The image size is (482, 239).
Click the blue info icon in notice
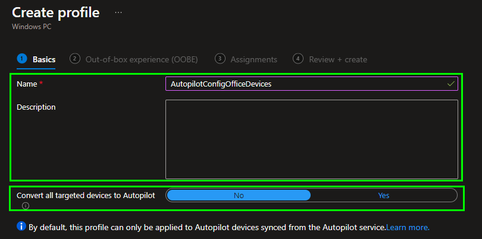[x=21, y=227]
